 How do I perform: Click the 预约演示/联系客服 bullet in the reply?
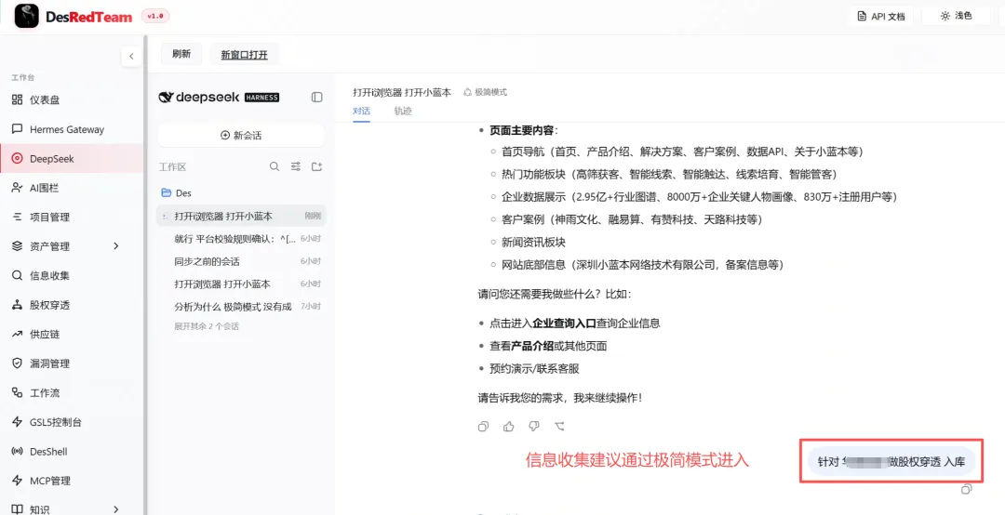[x=534, y=369]
